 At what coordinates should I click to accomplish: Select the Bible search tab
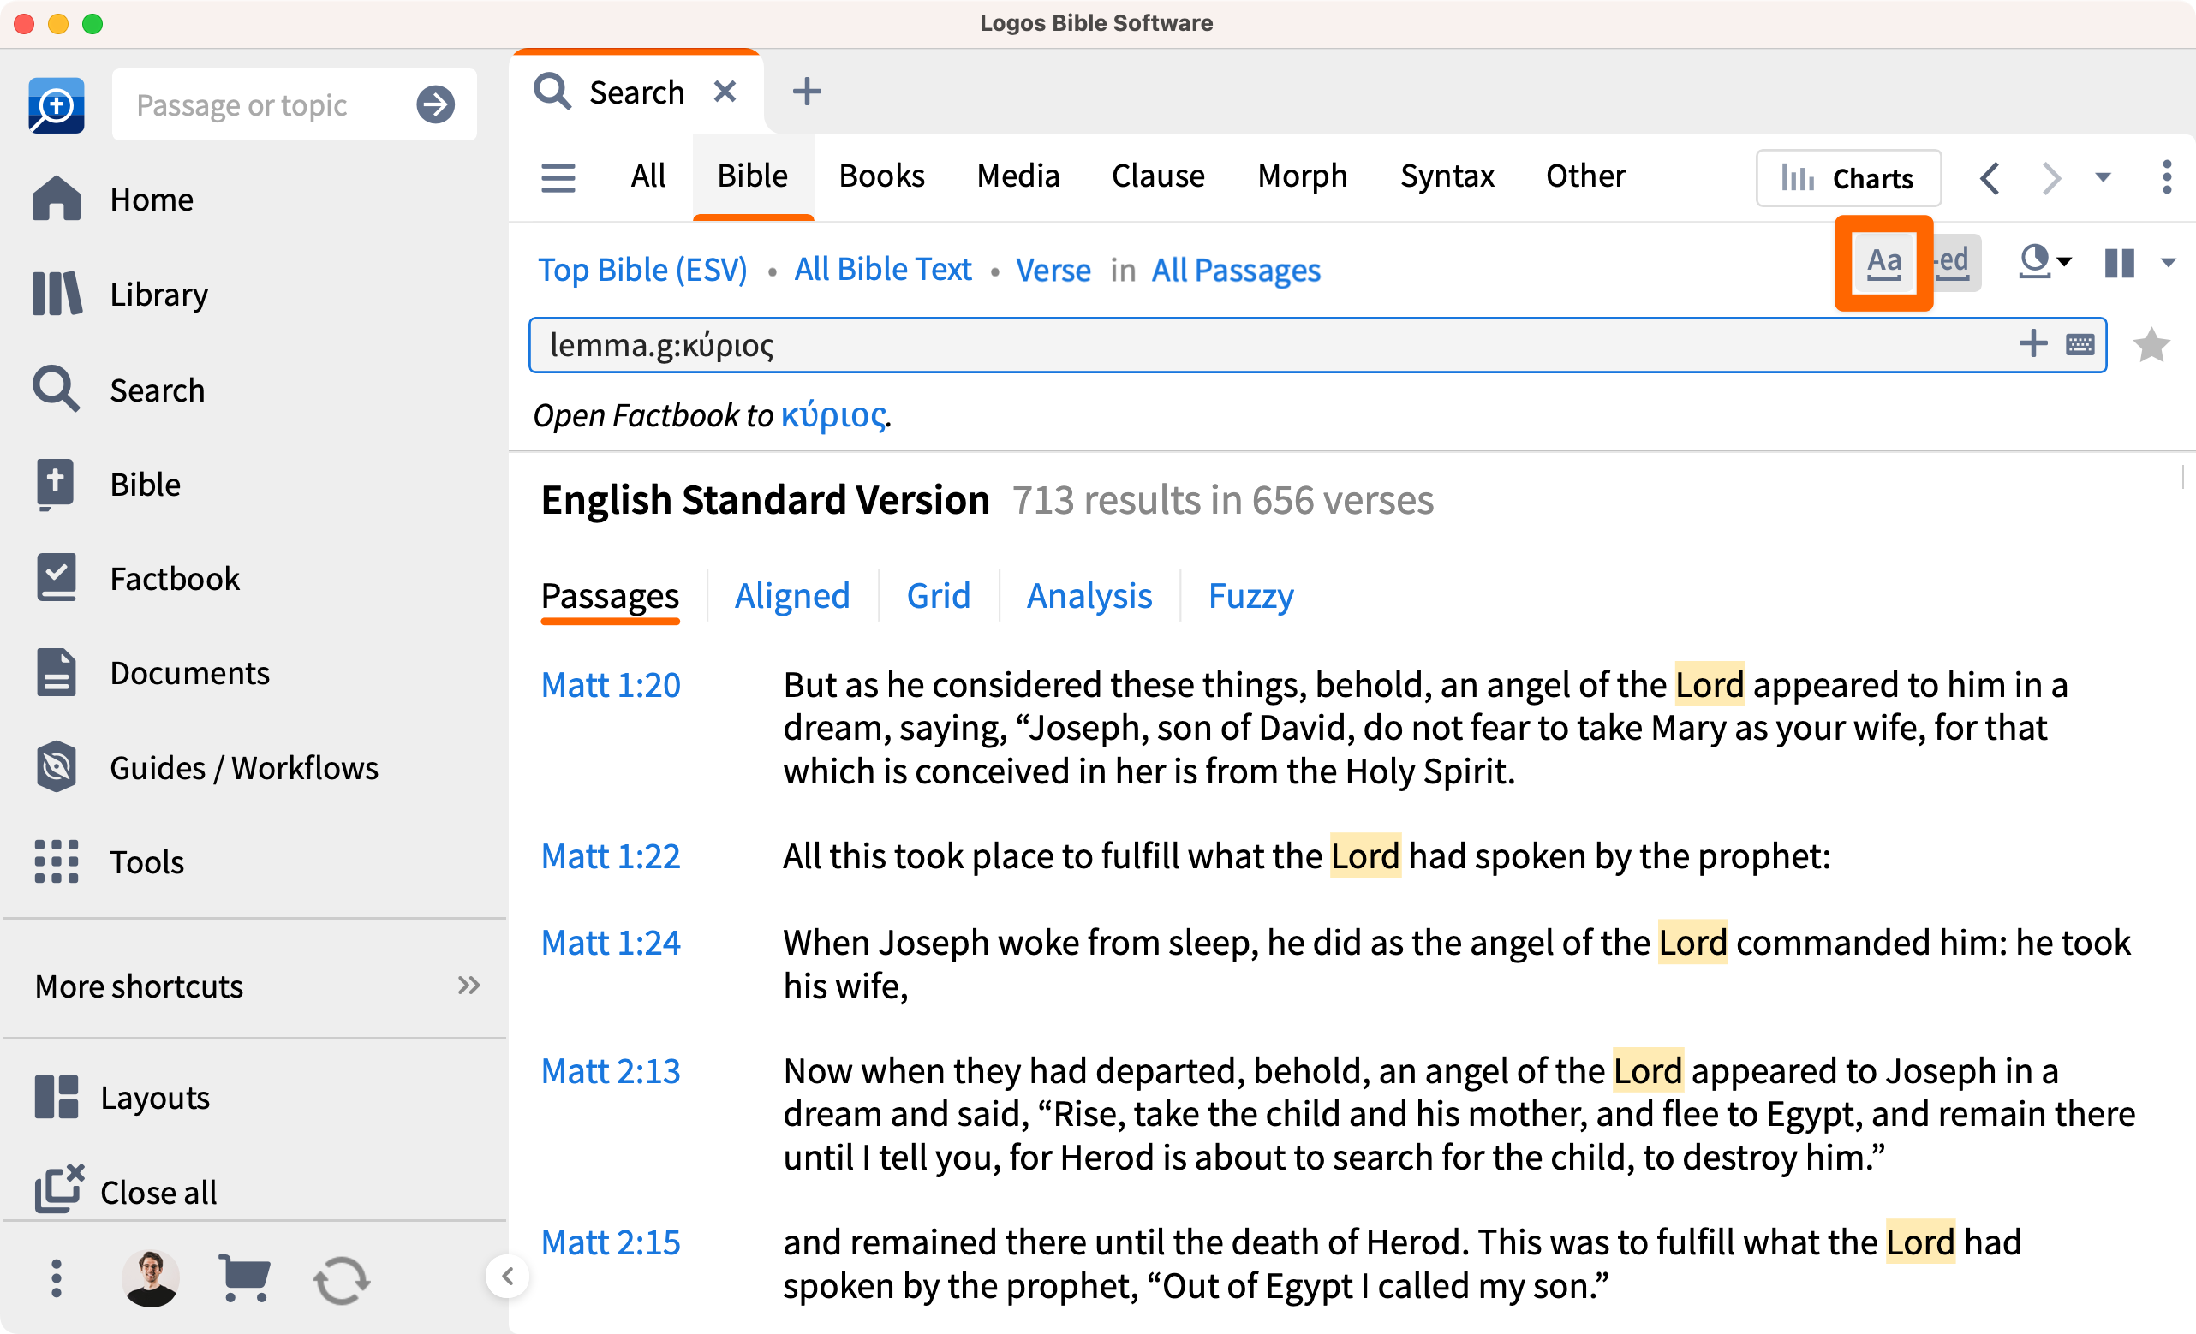(752, 176)
